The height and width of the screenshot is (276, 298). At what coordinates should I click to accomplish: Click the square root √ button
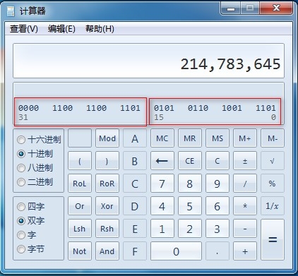point(273,161)
